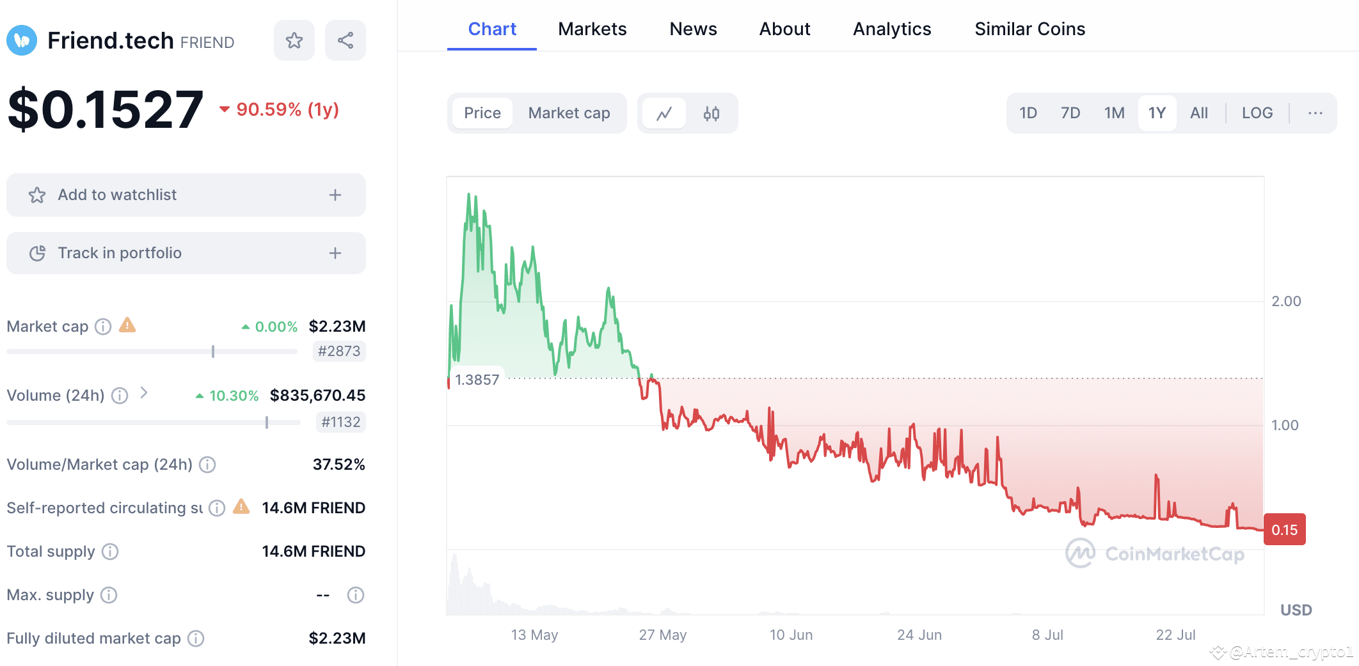
Task: Select the 1D time range
Action: (1028, 113)
